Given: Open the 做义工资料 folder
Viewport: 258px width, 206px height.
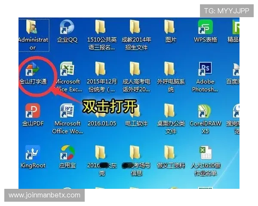Looking at the screenshot, I should pyautogui.click(x=170, y=152).
